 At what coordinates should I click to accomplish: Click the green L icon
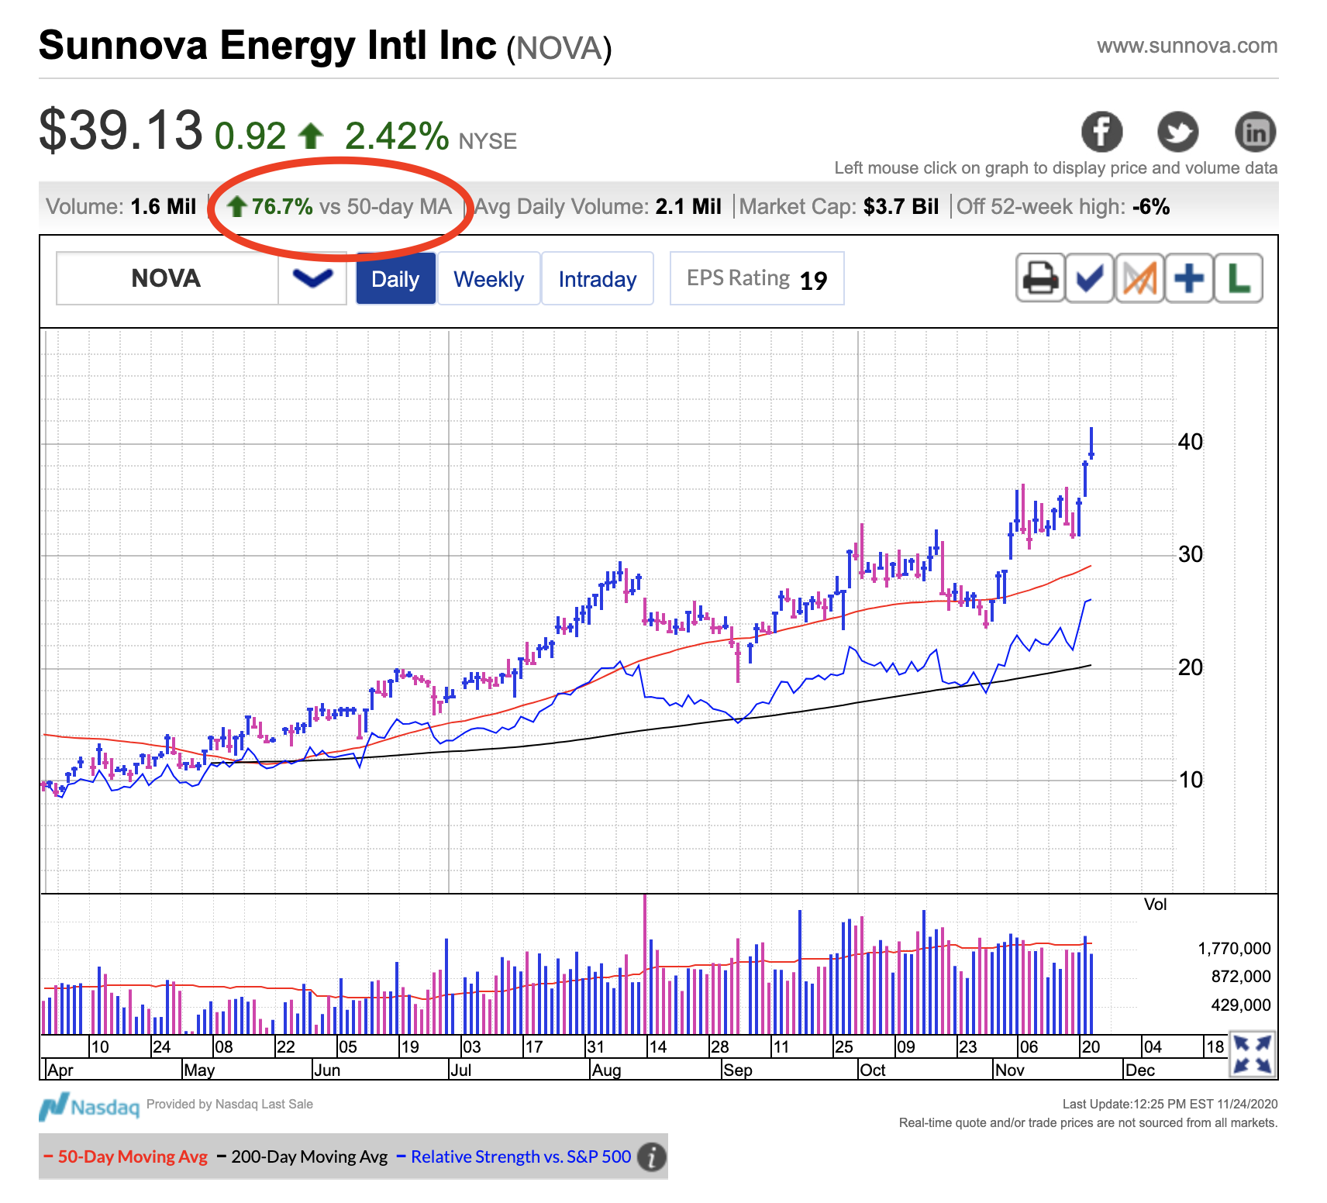point(1239,278)
